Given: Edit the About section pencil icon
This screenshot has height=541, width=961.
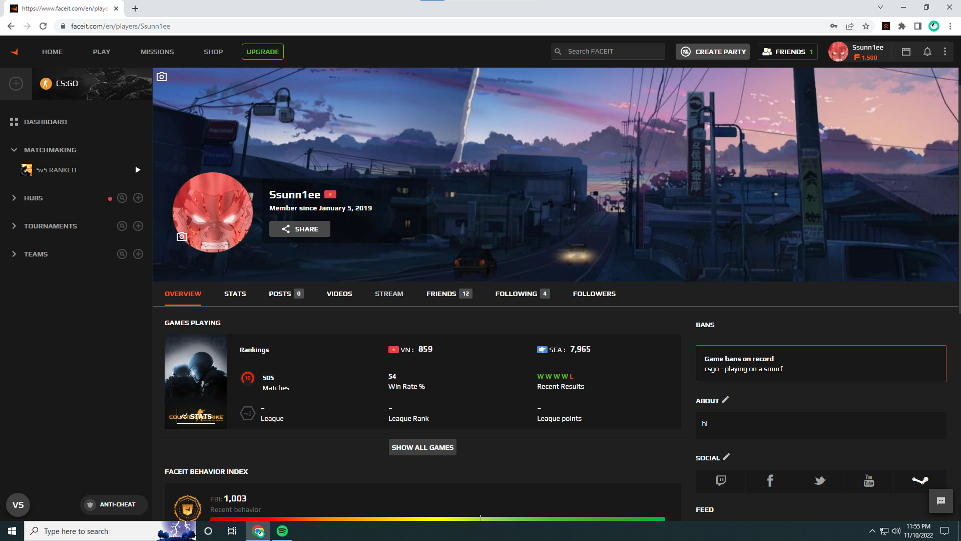Looking at the screenshot, I should 725,400.
